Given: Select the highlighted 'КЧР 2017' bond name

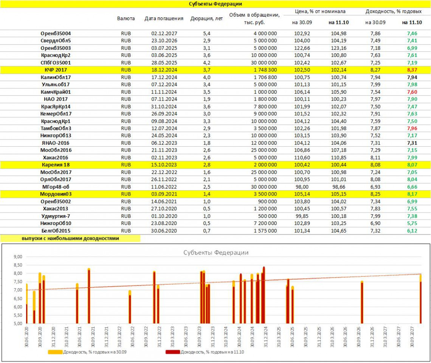Looking at the screenshot, I should 56,70.
